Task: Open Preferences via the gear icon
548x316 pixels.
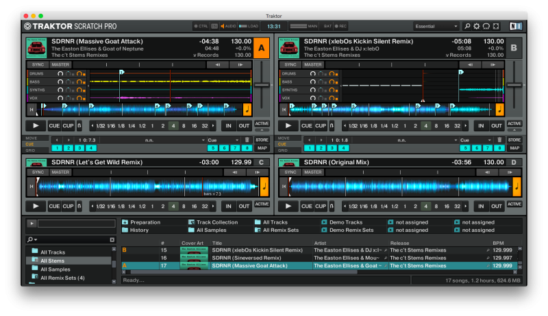Action: pyautogui.click(x=476, y=26)
